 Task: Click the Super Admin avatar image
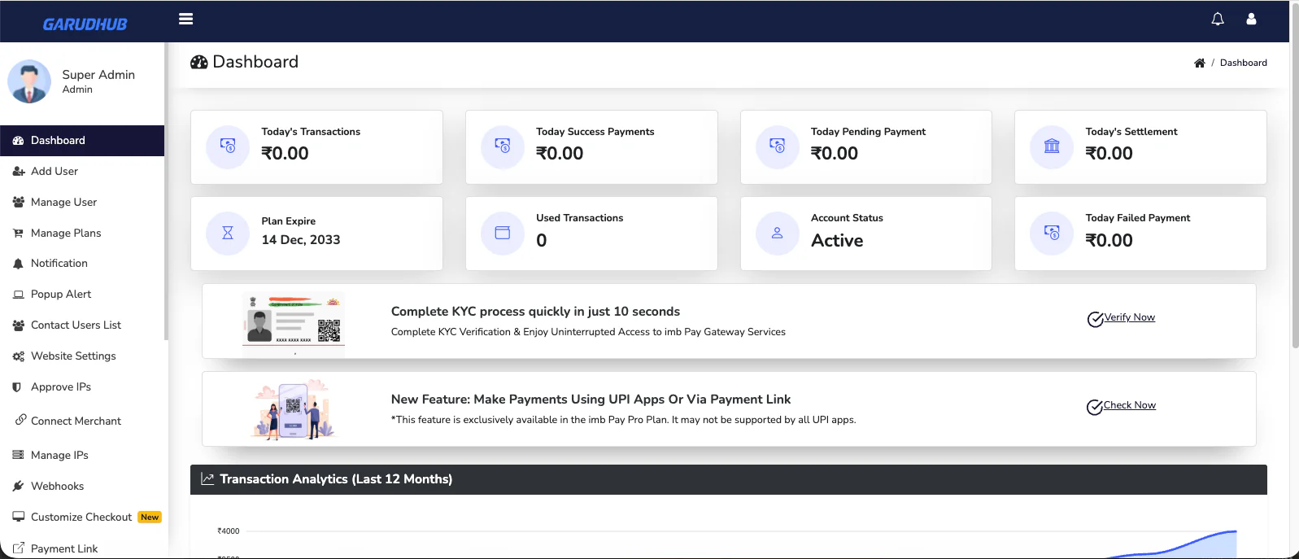[x=29, y=81]
